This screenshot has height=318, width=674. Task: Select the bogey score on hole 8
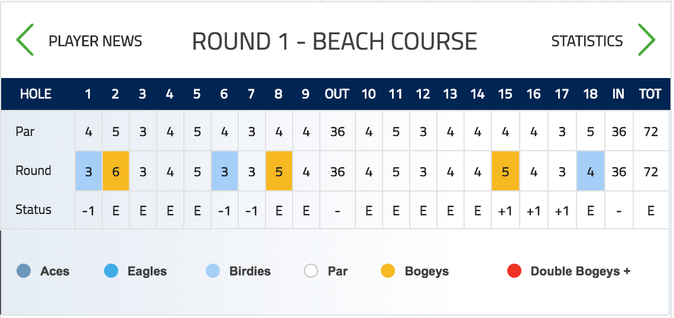[279, 171]
